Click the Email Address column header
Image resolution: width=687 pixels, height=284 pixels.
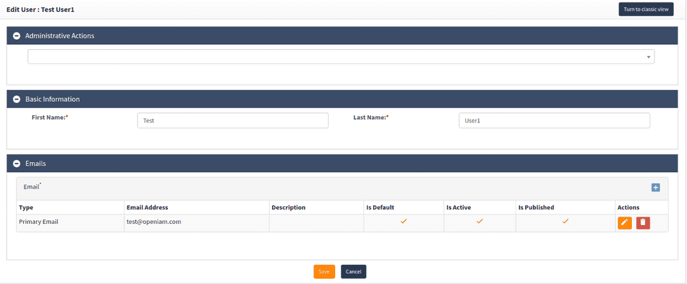(x=147, y=208)
